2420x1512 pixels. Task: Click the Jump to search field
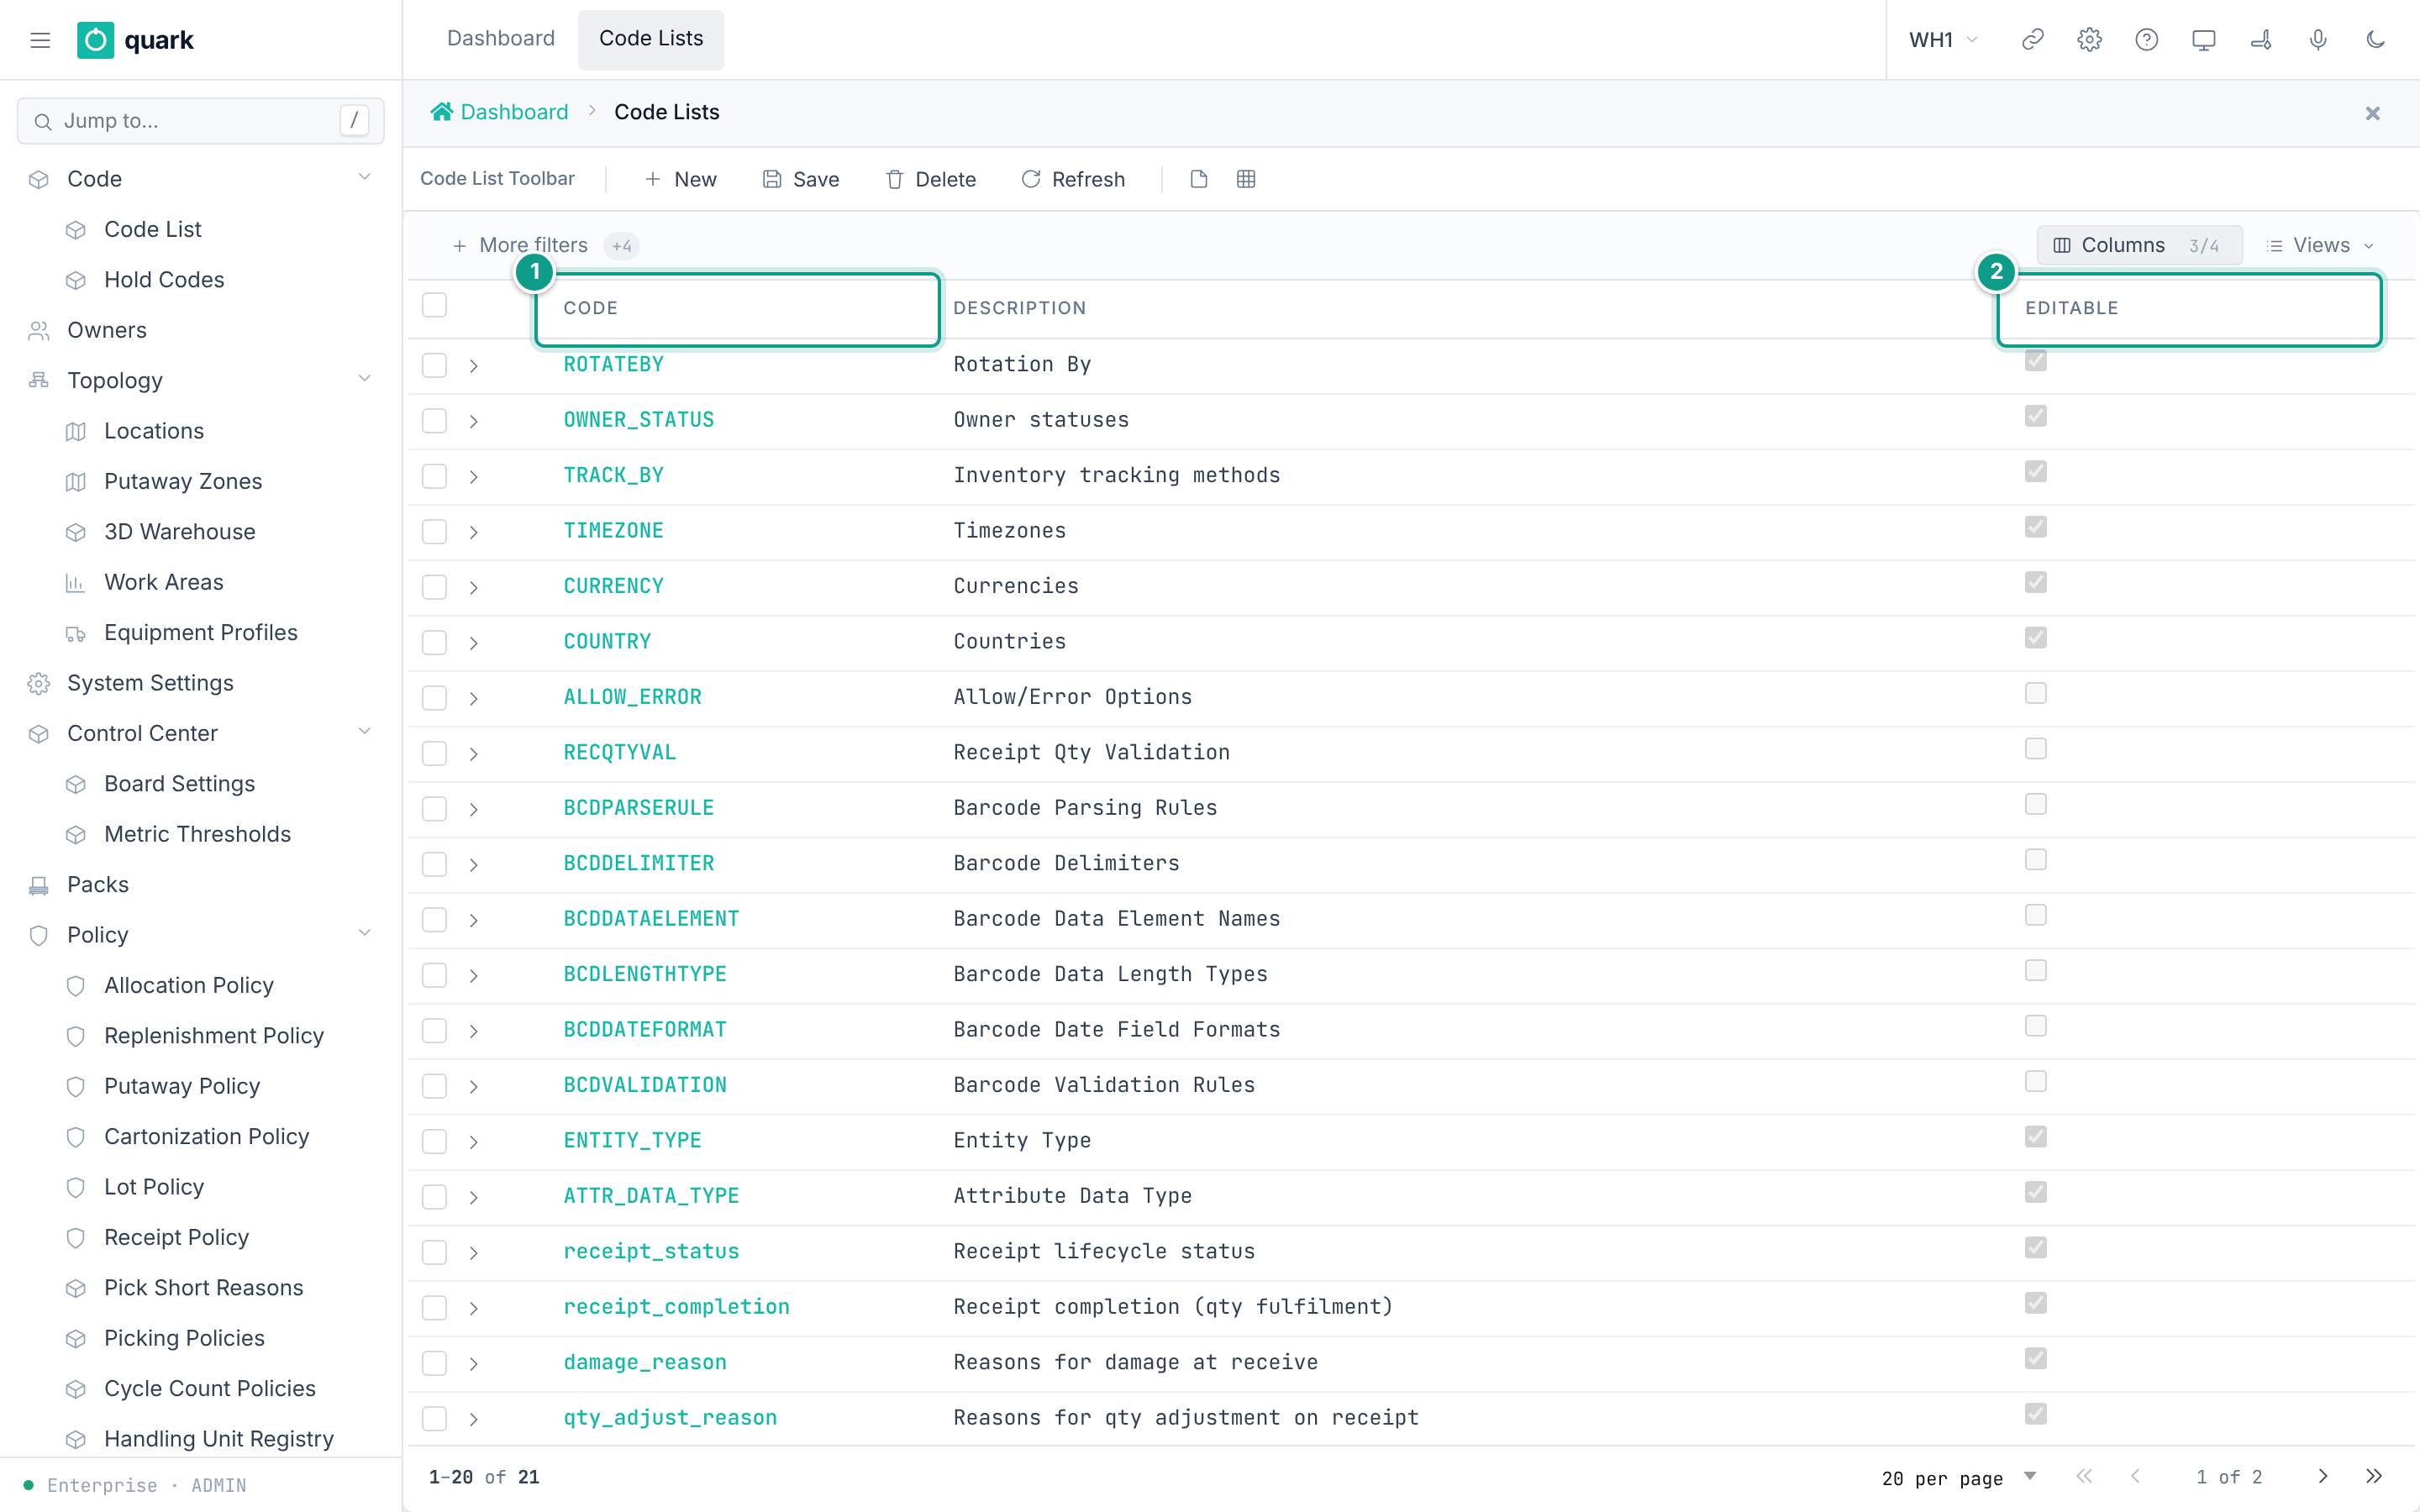coord(200,121)
